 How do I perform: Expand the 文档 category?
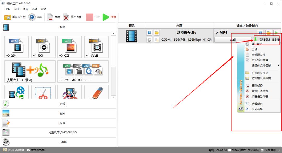pos(59,123)
